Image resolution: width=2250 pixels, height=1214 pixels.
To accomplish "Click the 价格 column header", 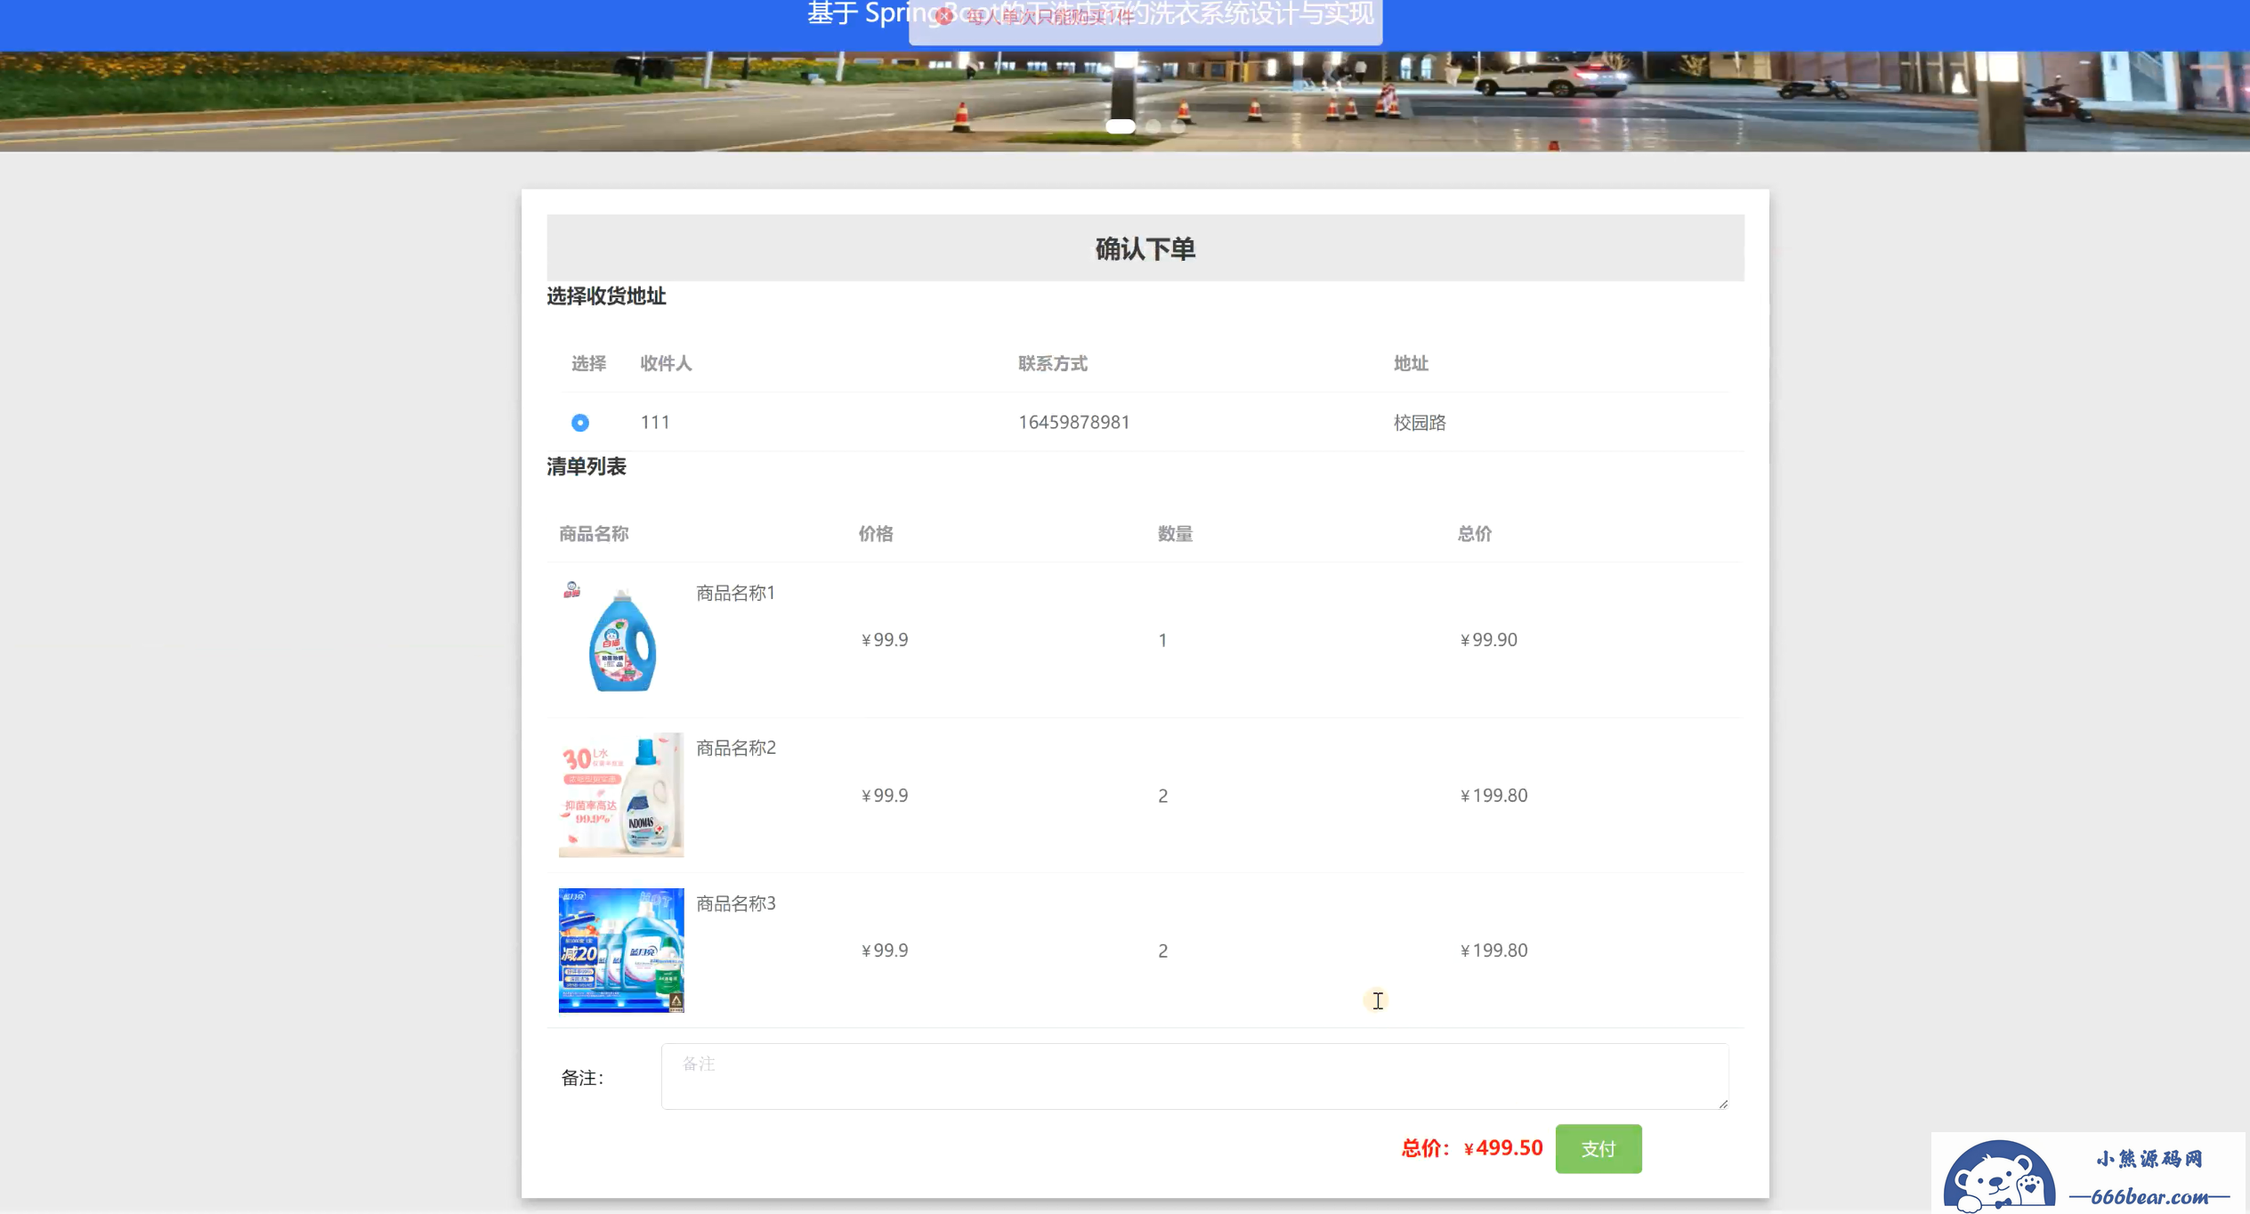I will (x=876, y=534).
